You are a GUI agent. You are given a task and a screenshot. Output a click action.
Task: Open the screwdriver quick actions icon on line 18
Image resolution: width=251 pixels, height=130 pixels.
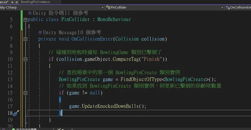pyautogui.click(x=16, y=113)
